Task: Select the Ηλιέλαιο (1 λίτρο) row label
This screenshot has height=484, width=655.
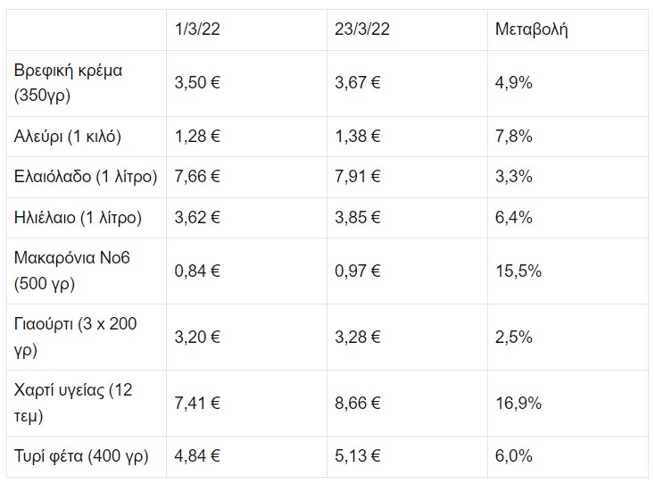Action: tap(87, 217)
